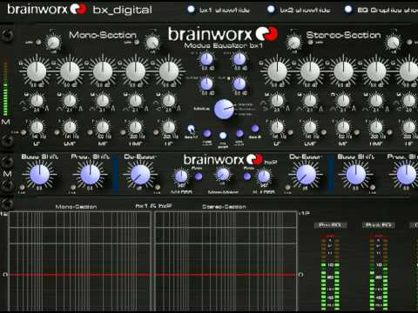Click the Mono-Section LF frequency knob
The width and height of the screenshot is (418, 313).
[37, 127]
